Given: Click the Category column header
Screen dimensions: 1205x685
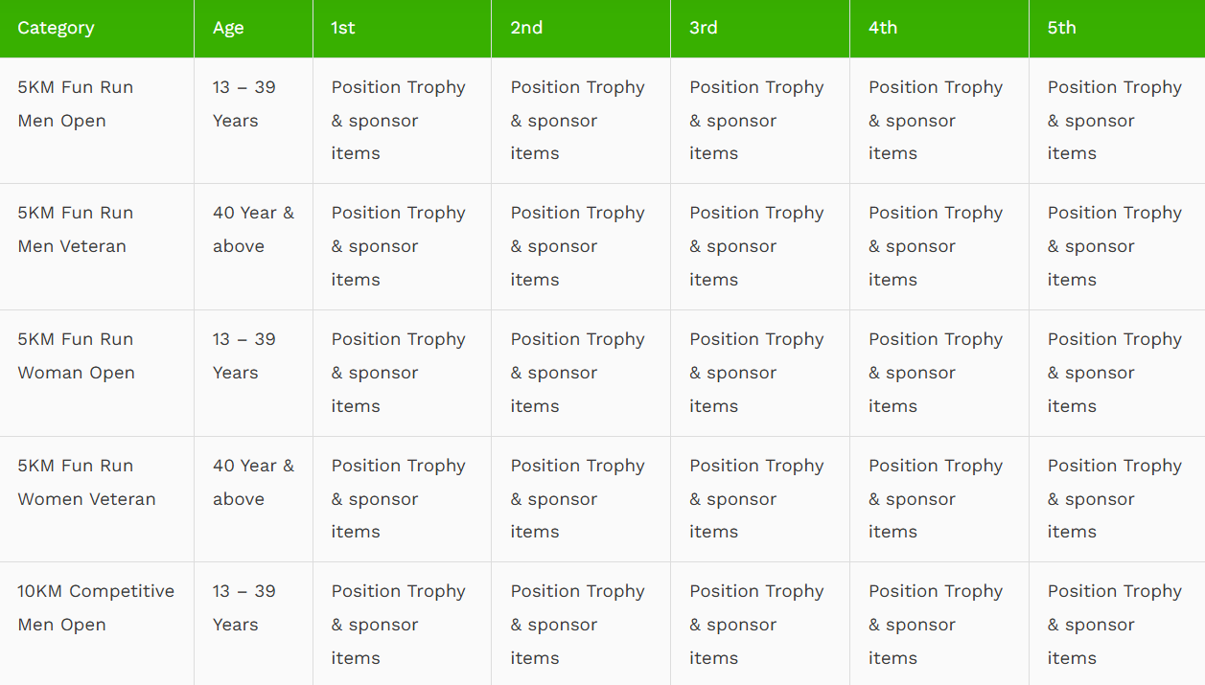Looking at the screenshot, I should point(57,28).
